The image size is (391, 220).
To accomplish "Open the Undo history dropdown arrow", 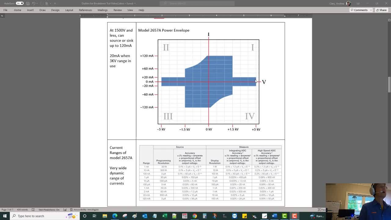I will [x=37, y=3].
